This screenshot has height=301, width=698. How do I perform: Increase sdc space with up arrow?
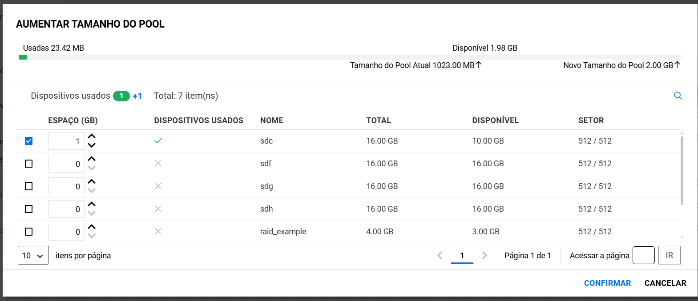[92, 136]
